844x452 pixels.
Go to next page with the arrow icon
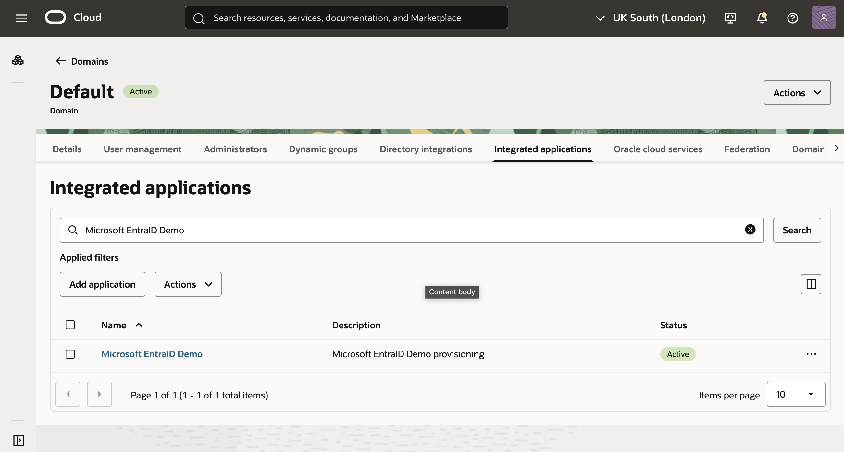99,394
